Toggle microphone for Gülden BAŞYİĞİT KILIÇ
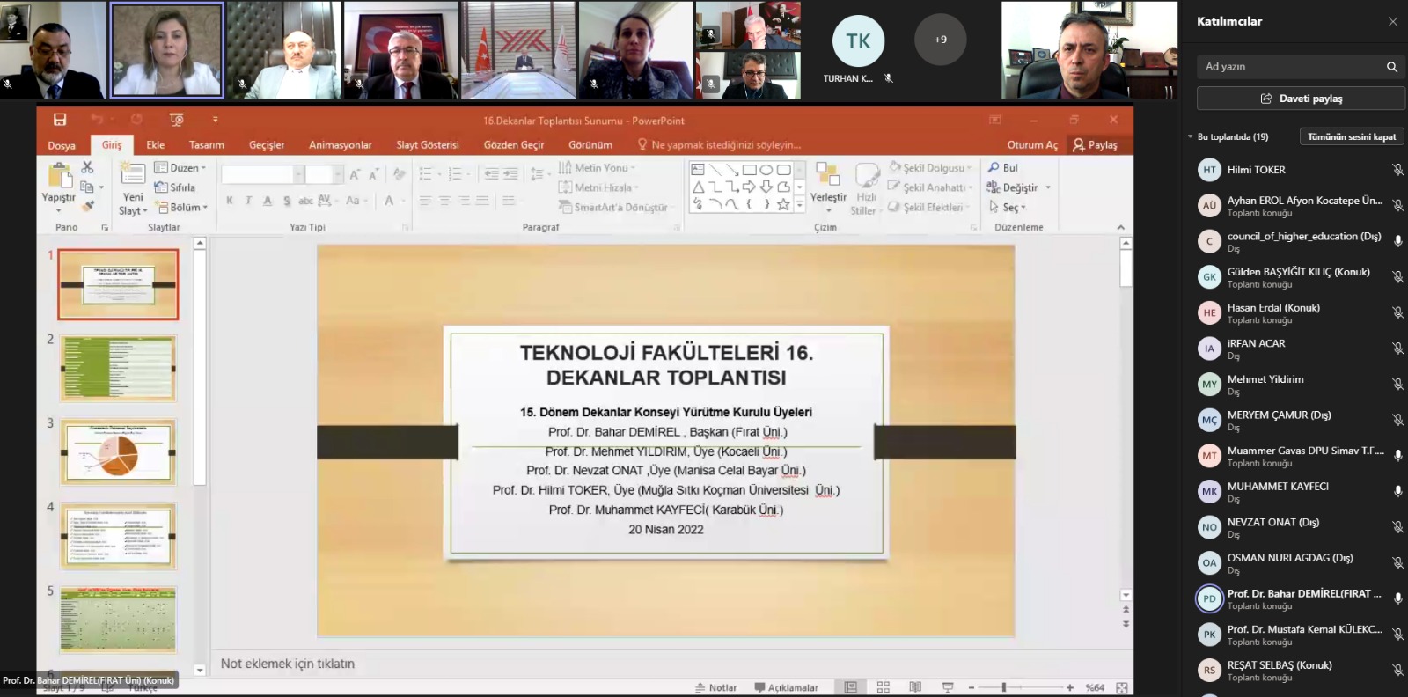1408x697 pixels. (1397, 277)
